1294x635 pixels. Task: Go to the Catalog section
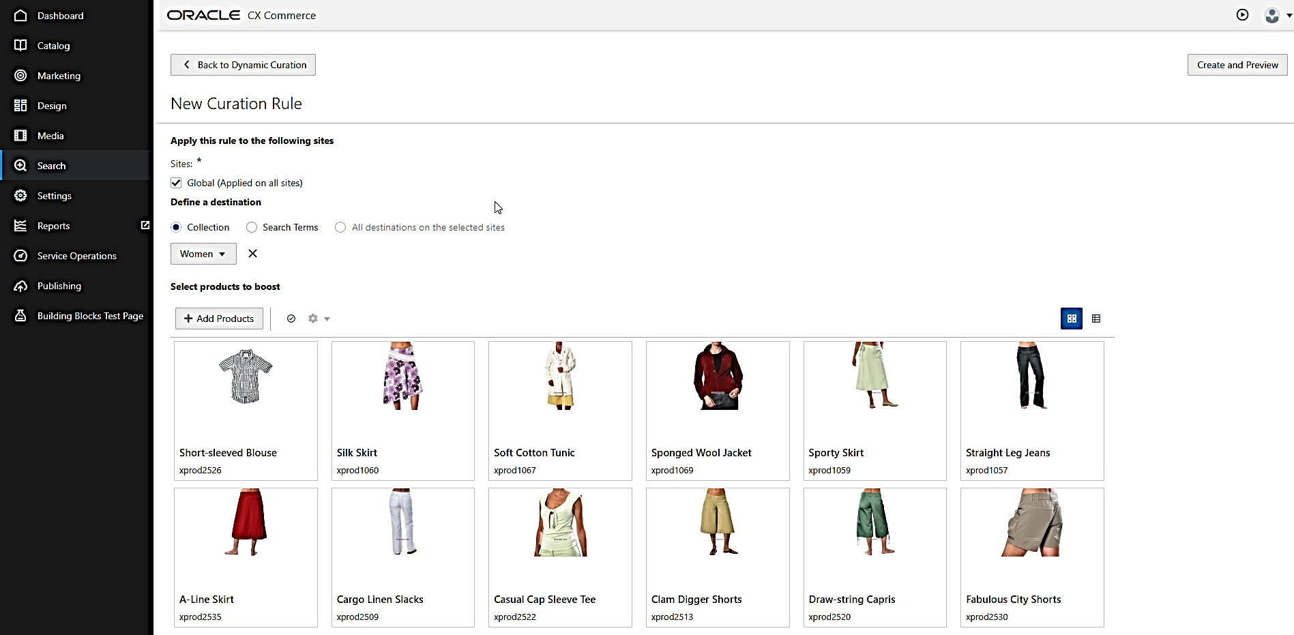tap(54, 46)
